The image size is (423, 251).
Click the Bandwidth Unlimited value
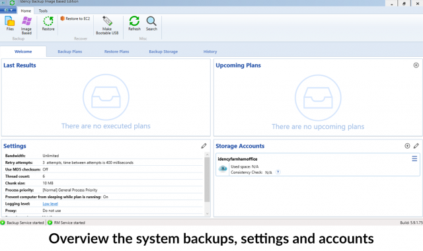pyautogui.click(x=51, y=156)
